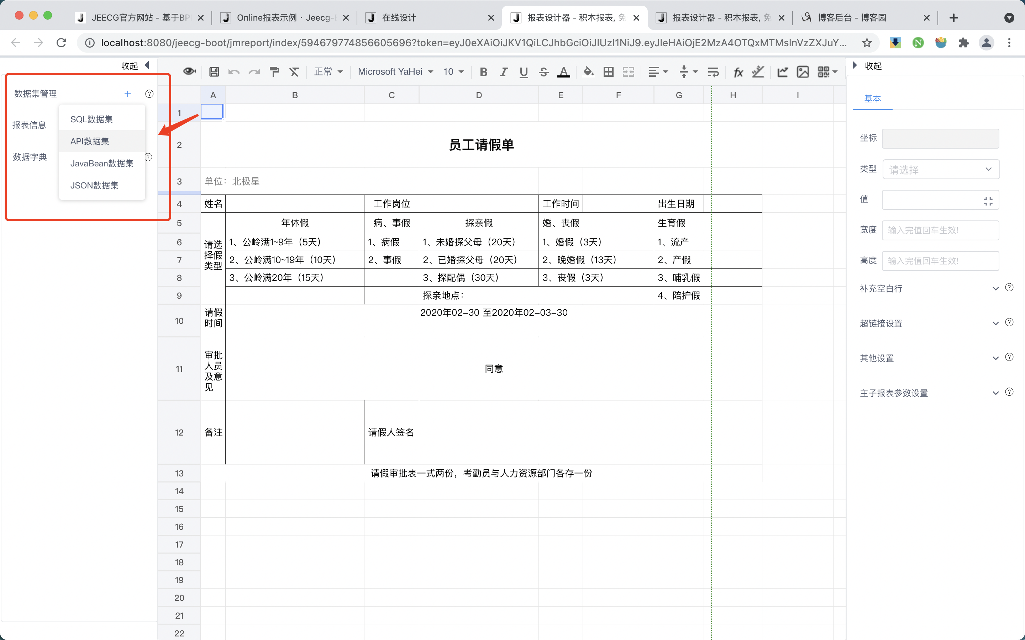The width and height of the screenshot is (1025, 640).
Task: Insert a chart using the chart icon
Action: click(x=782, y=72)
